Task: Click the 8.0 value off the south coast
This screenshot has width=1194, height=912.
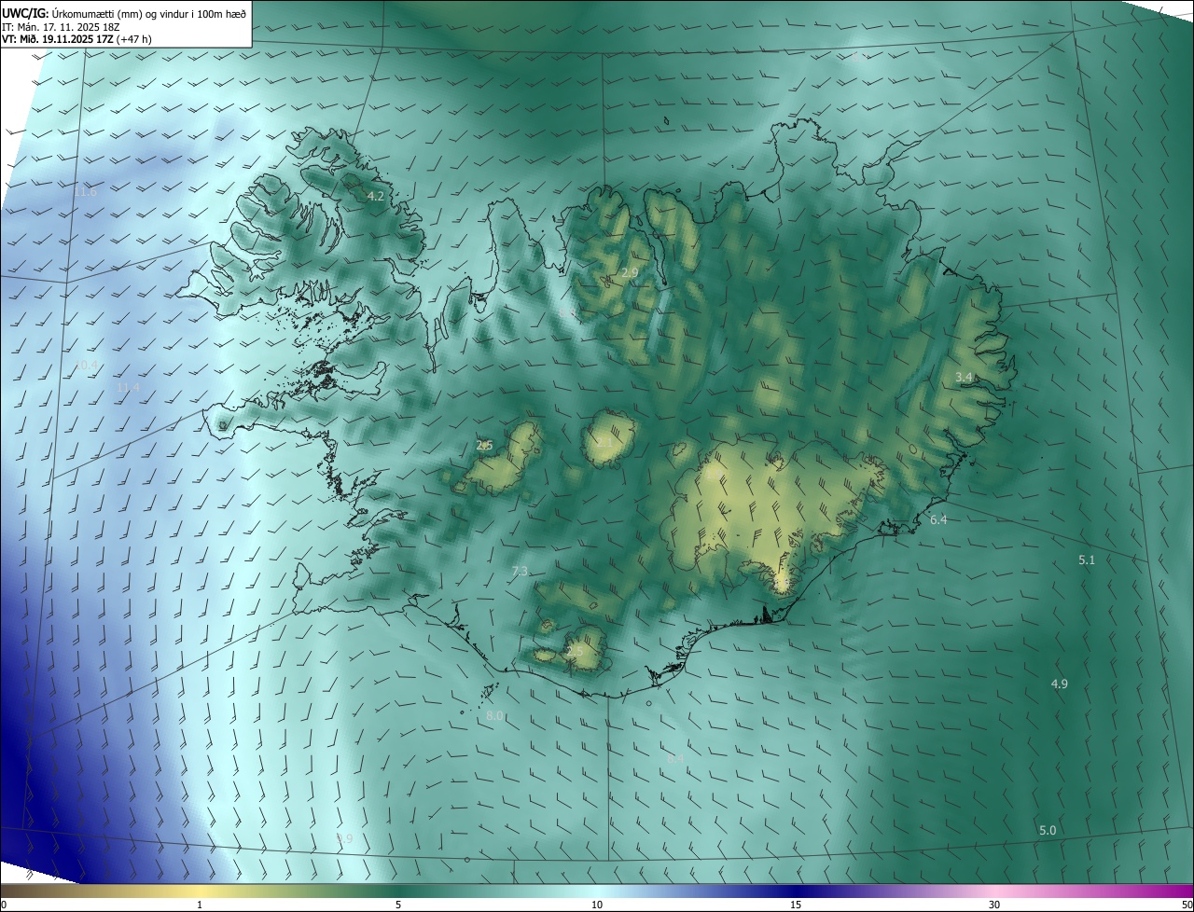Action: coord(495,715)
